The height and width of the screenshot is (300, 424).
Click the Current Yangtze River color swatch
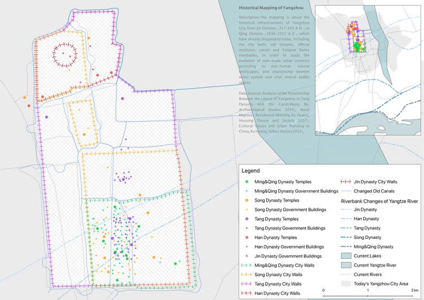pyautogui.click(x=345, y=265)
